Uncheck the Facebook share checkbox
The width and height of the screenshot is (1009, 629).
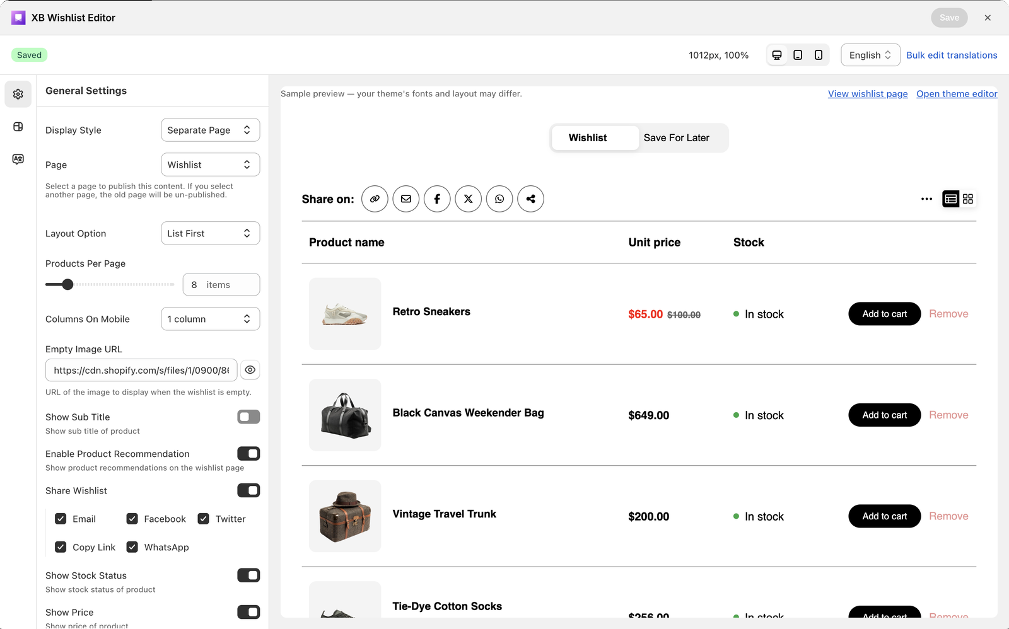(132, 519)
